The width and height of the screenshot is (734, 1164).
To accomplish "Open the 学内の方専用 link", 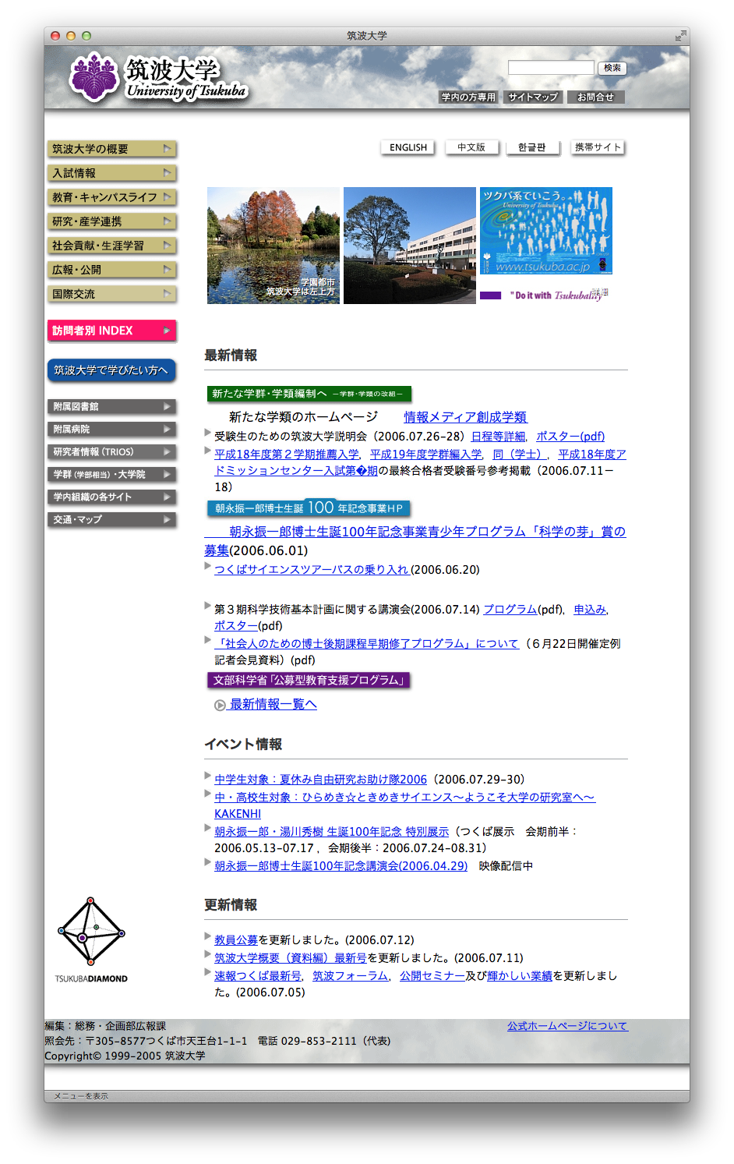I will (468, 97).
